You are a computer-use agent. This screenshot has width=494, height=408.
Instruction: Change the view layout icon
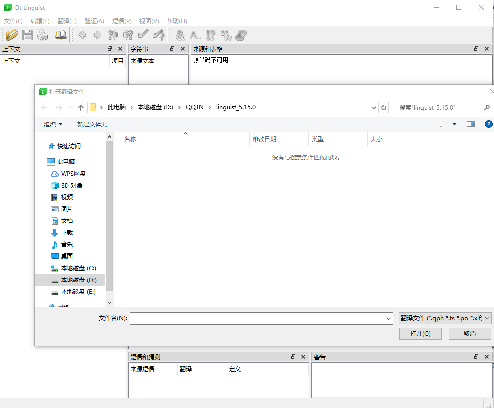tap(444, 124)
